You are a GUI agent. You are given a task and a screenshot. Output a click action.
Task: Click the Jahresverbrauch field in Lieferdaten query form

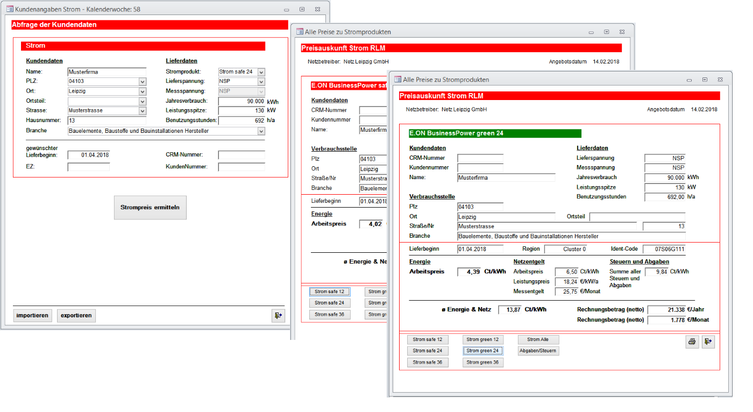pyautogui.click(x=241, y=101)
